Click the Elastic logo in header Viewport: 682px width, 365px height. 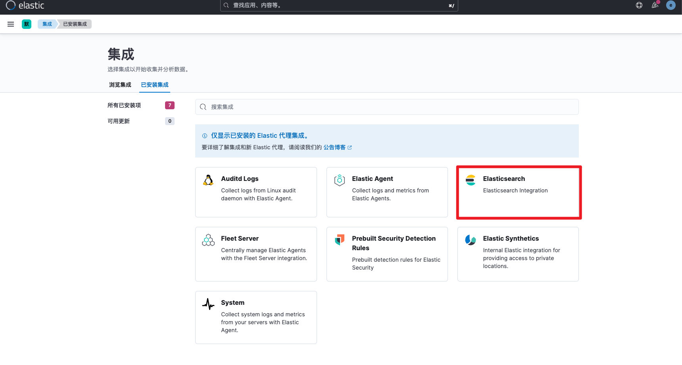25,5
